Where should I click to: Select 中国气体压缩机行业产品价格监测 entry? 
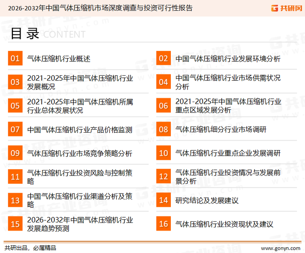pos(80,130)
